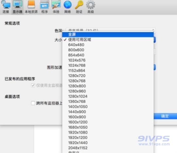Open the 连接 connection settings icon
Screen dimensions: 177x153
pyautogui.click(x=6, y=7)
